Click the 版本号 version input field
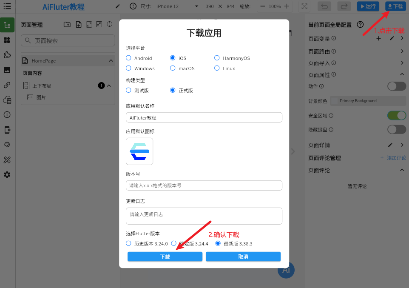This screenshot has height=288, width=409. click(204, 185)
